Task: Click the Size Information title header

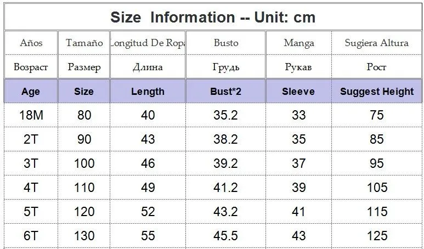Action: click(212, 17)
